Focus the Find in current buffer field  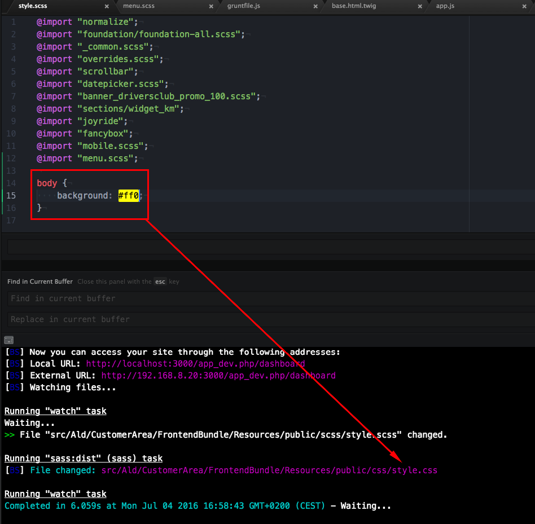tap(271, 298)
